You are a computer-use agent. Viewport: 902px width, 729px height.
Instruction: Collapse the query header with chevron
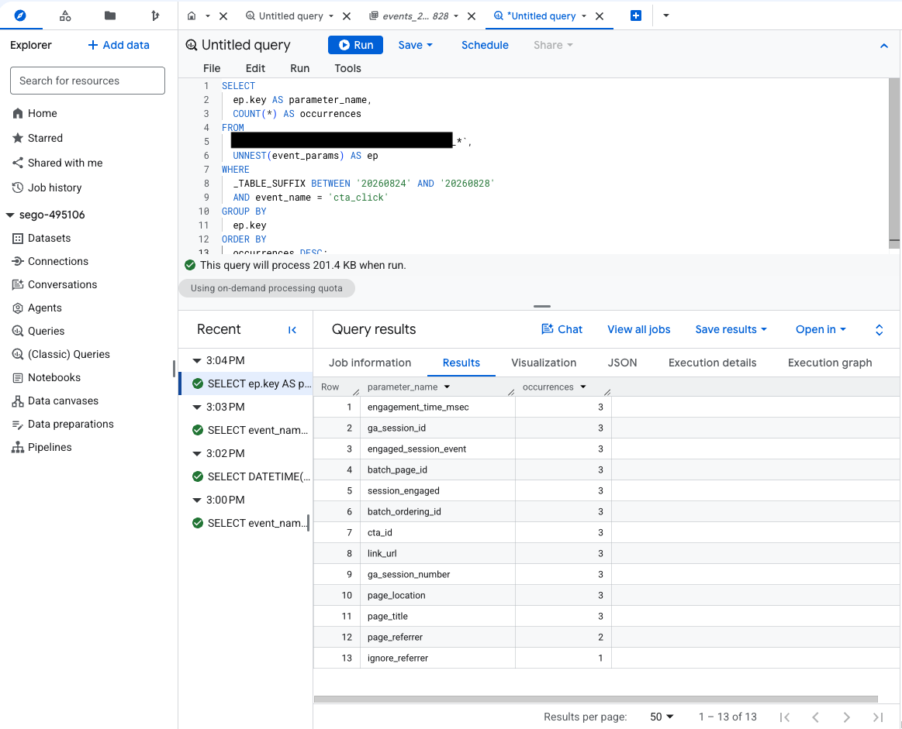point(884,46)
